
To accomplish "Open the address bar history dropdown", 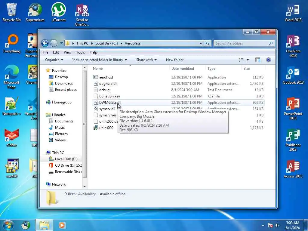I will click(x=201, y=43).
